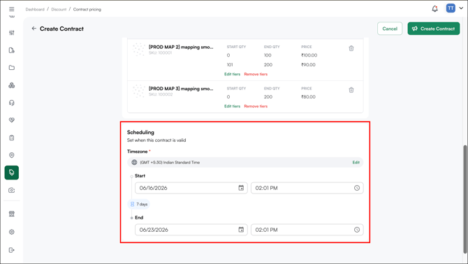468x264 pixels.
Task: Open the Start time clock picker
Action: click(x=357, y=188)
